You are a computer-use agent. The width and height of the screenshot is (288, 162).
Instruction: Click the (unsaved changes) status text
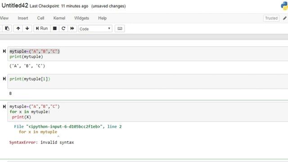tap(108, 6)
